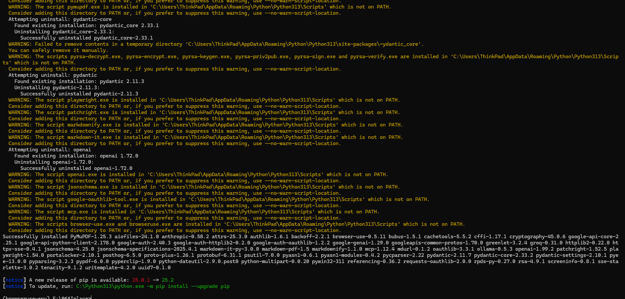Select the jsonschema.exe script warning
The height and width of the screenshot is (299, 625).
[204, 187]
